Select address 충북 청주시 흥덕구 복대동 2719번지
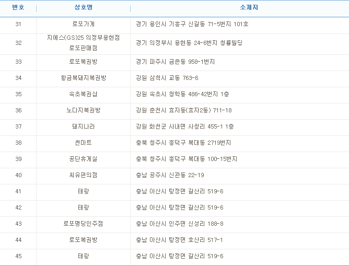The image size is (349, 266). 183,143
